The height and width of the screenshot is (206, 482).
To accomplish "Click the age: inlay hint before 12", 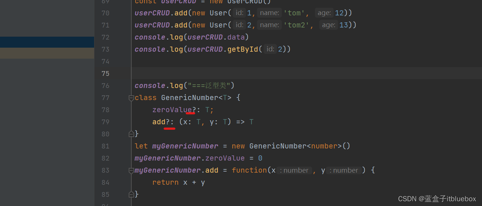I will pos(324,13).
